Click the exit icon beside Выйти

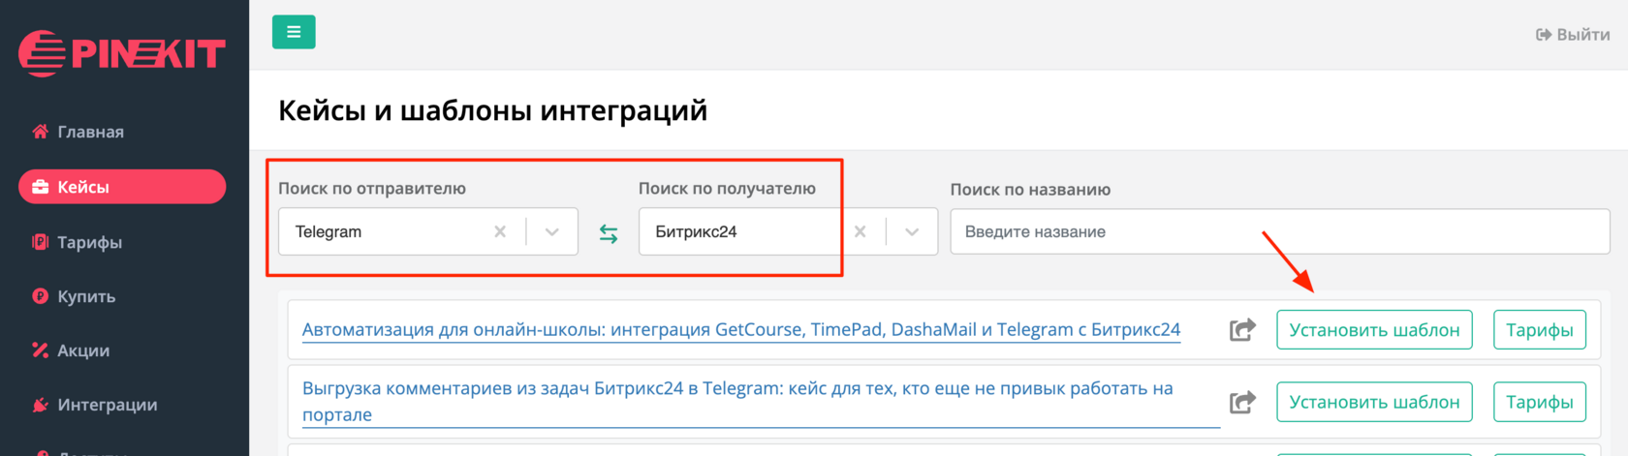(1544, 35)
